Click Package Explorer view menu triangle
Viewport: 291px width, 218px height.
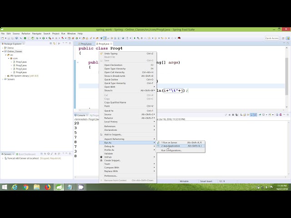(x=63, y=44)
